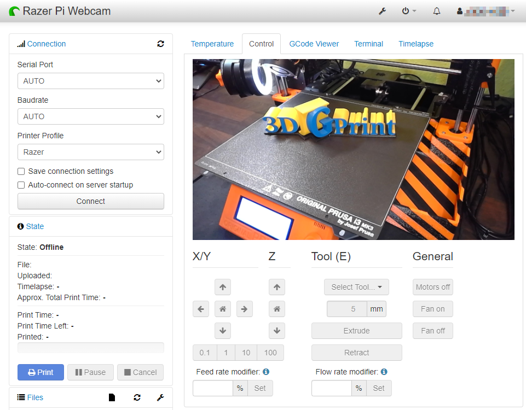Toggle Auto-connect on server startup
The width and height of the screenshot is (526, 410).
coord(21,185)
